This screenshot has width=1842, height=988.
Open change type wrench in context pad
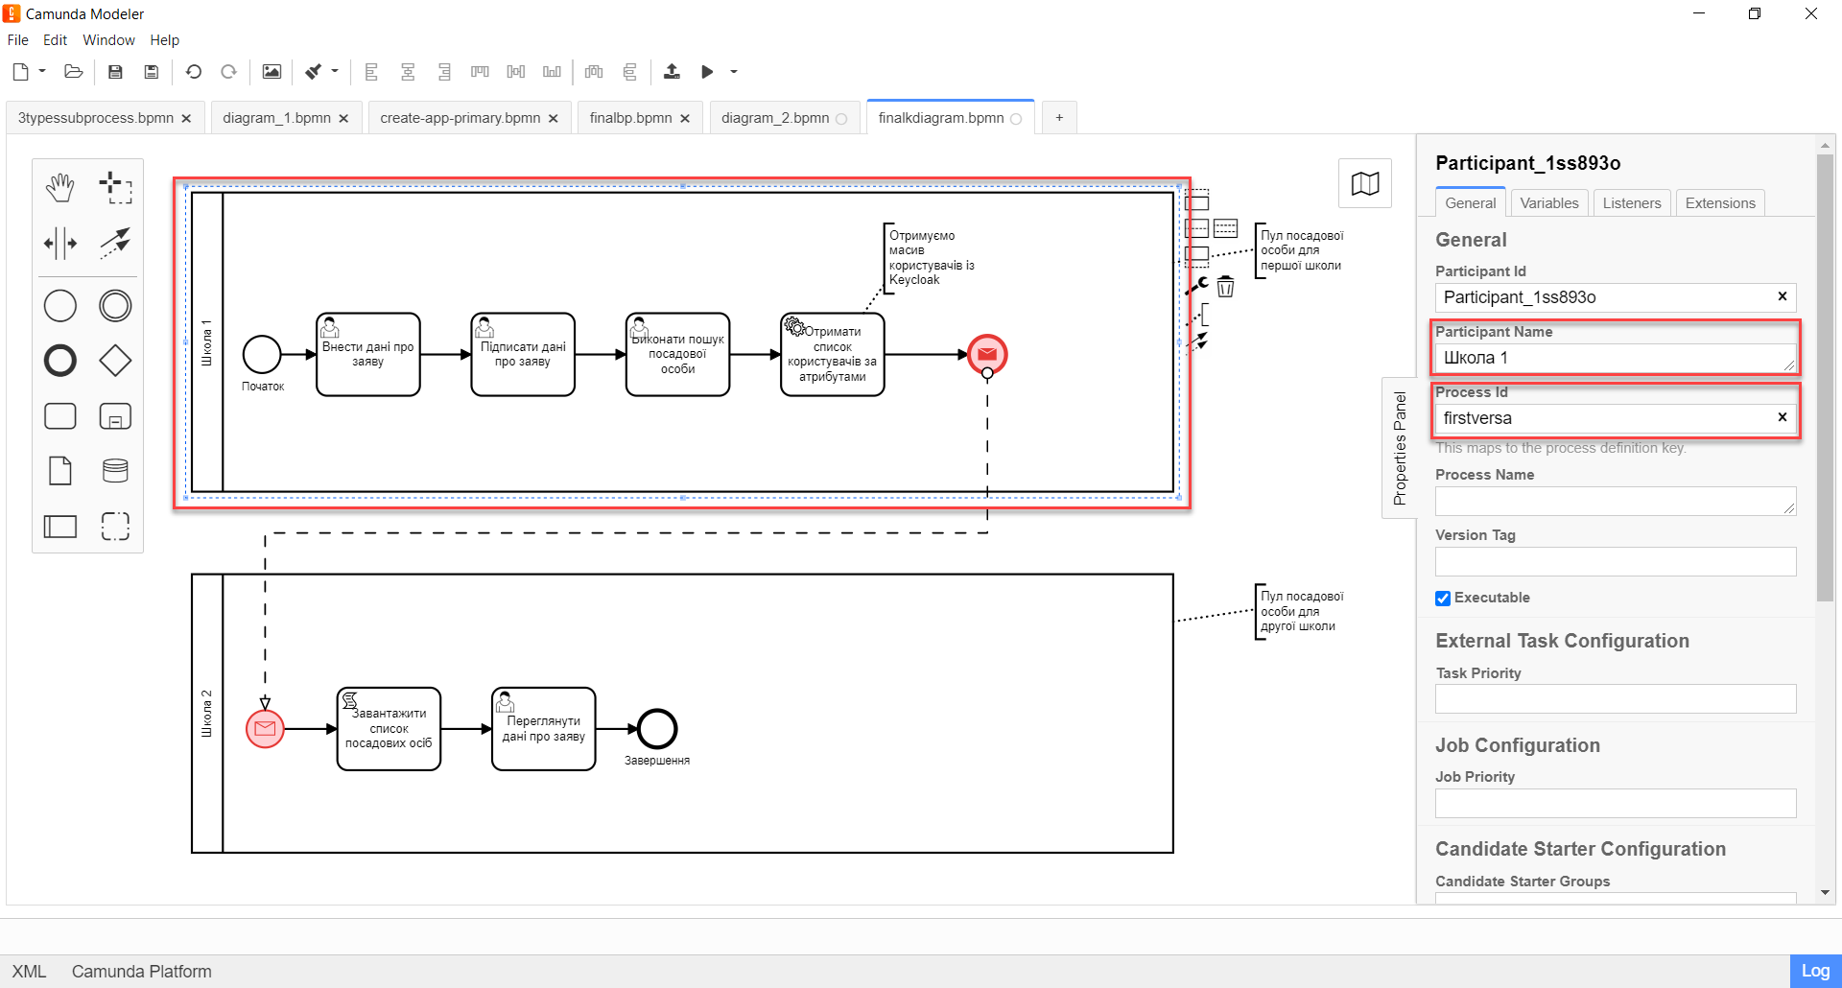(x=1196, y=286)
